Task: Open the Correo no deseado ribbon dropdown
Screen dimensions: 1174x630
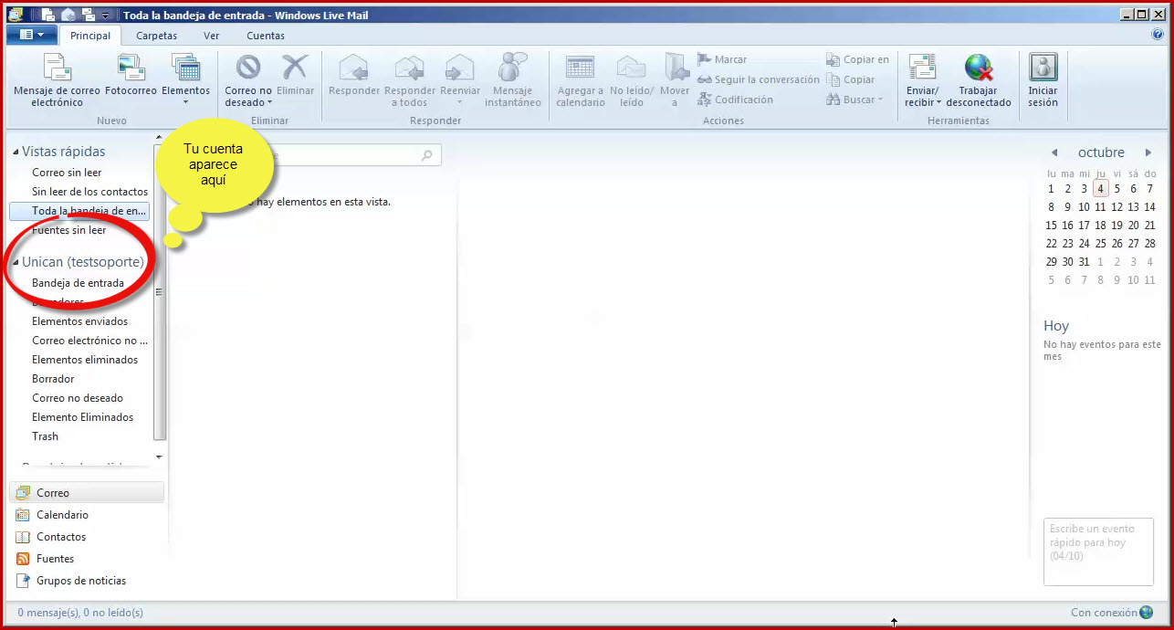Action: (248, 80)
